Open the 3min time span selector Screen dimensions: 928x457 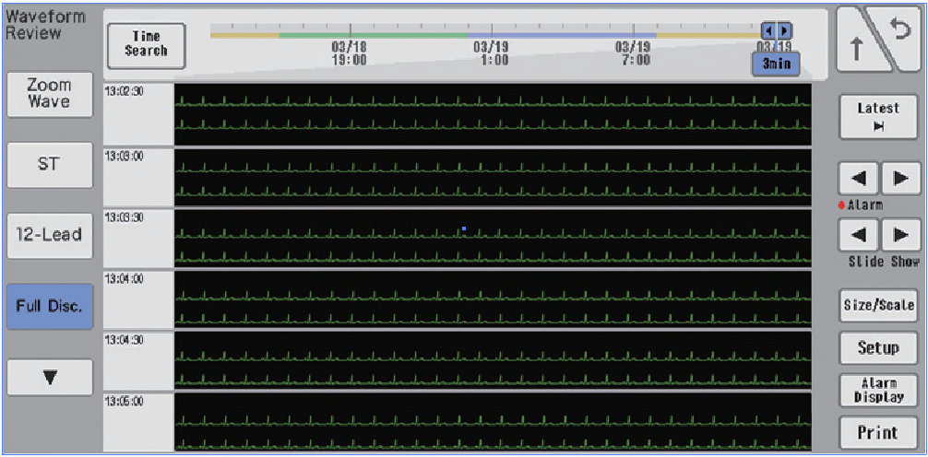[x=776, y=64]
